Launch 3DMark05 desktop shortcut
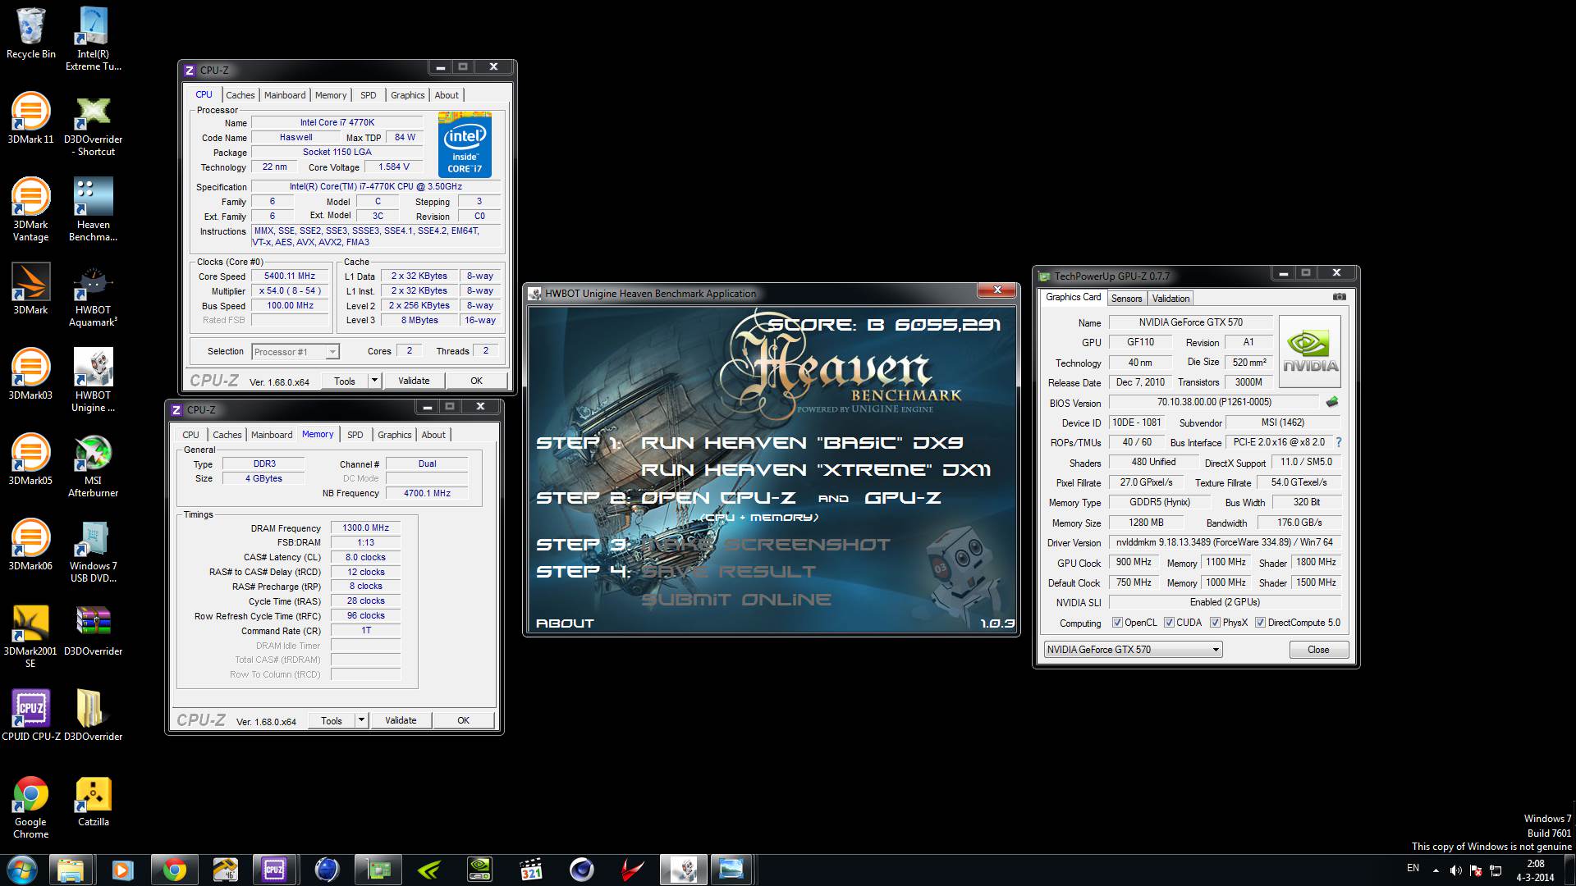This screenshot has height=886, width=1576. (x=31, y=459)
